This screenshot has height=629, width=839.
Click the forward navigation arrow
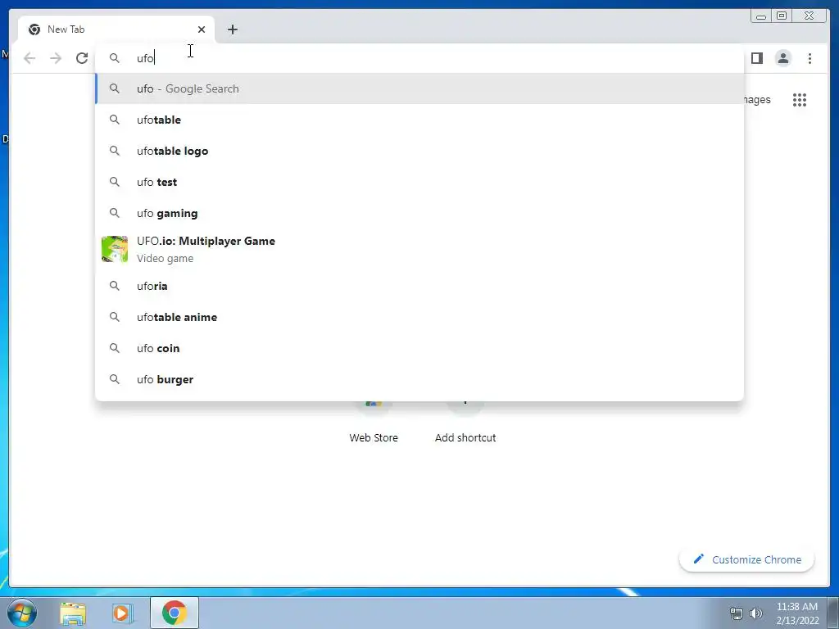pos(56,58)
